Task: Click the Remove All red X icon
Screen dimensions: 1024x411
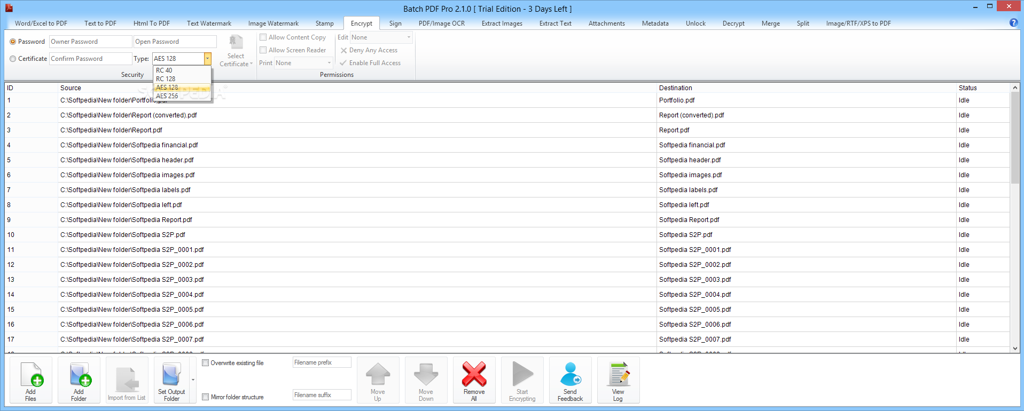Action: 474,374
